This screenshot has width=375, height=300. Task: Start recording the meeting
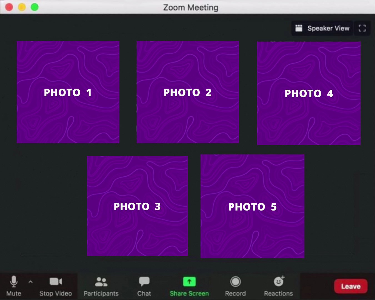click(235, 286)
